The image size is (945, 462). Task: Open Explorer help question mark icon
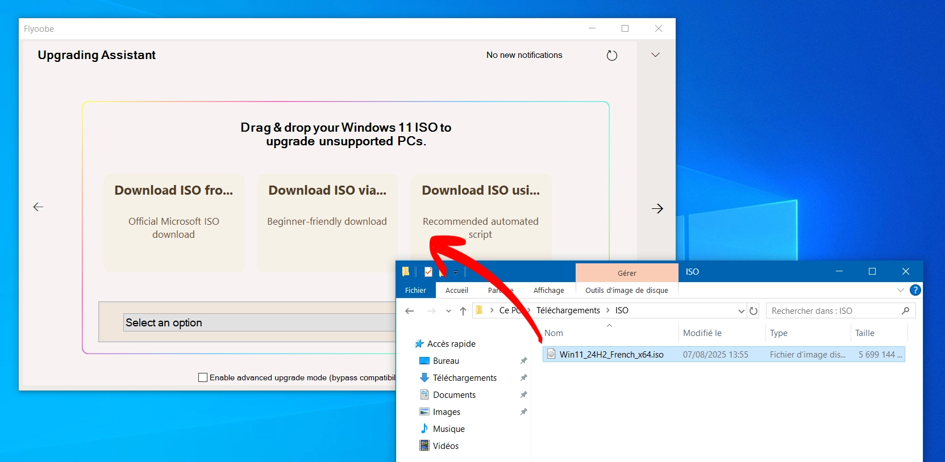point(915,290)
